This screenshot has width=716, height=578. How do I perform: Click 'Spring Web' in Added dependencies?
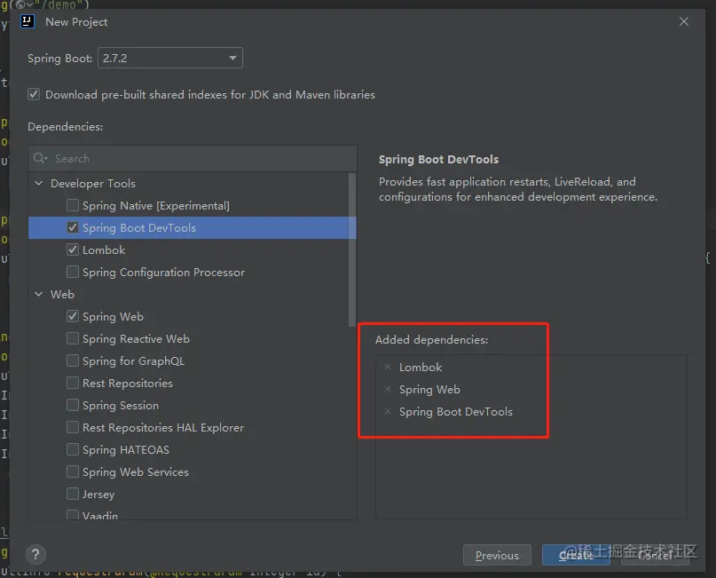[x=429, y=389]
